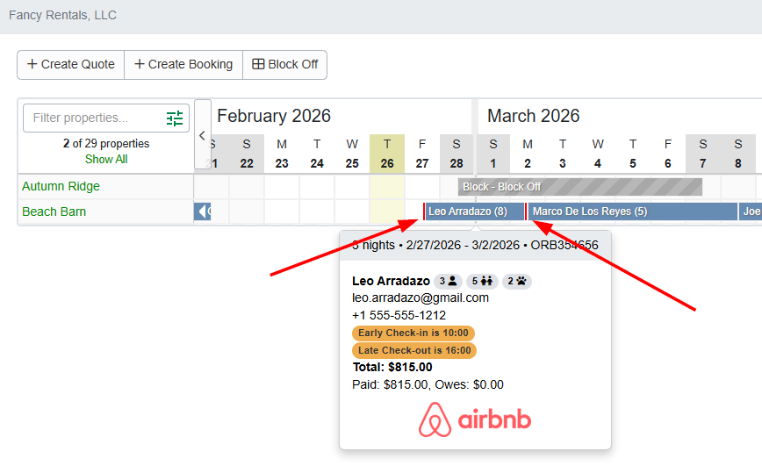This screenshot has width=762, height=466.
Task: Click the Create Quote button
Action: [x=71, y=65]
